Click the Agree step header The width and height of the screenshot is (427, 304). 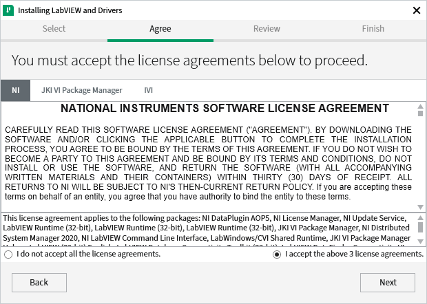click(160, 29)
